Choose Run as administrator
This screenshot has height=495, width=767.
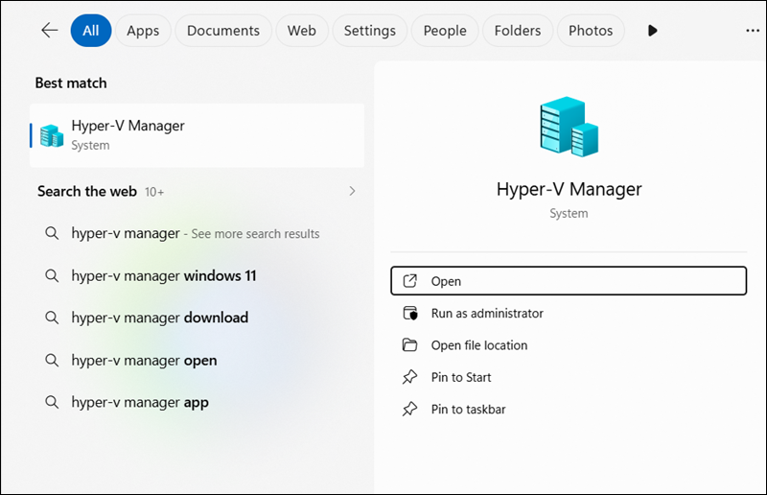pos(569,314)
